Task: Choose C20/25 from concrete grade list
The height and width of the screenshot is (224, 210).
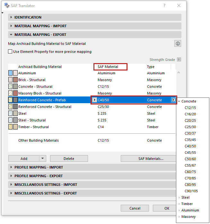Action: coord(190,120)
